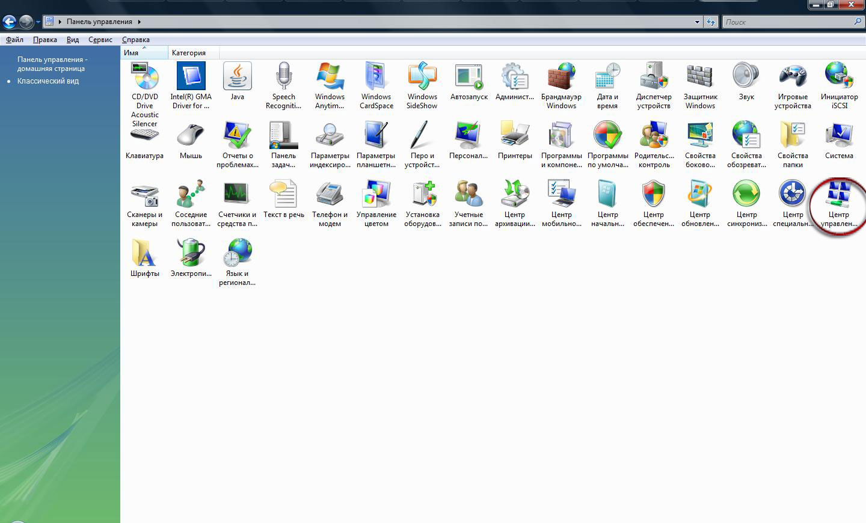Screen dimensions: 866x523
Task: Go to Панель управления домашняя страница
Action: pos(52,64)
